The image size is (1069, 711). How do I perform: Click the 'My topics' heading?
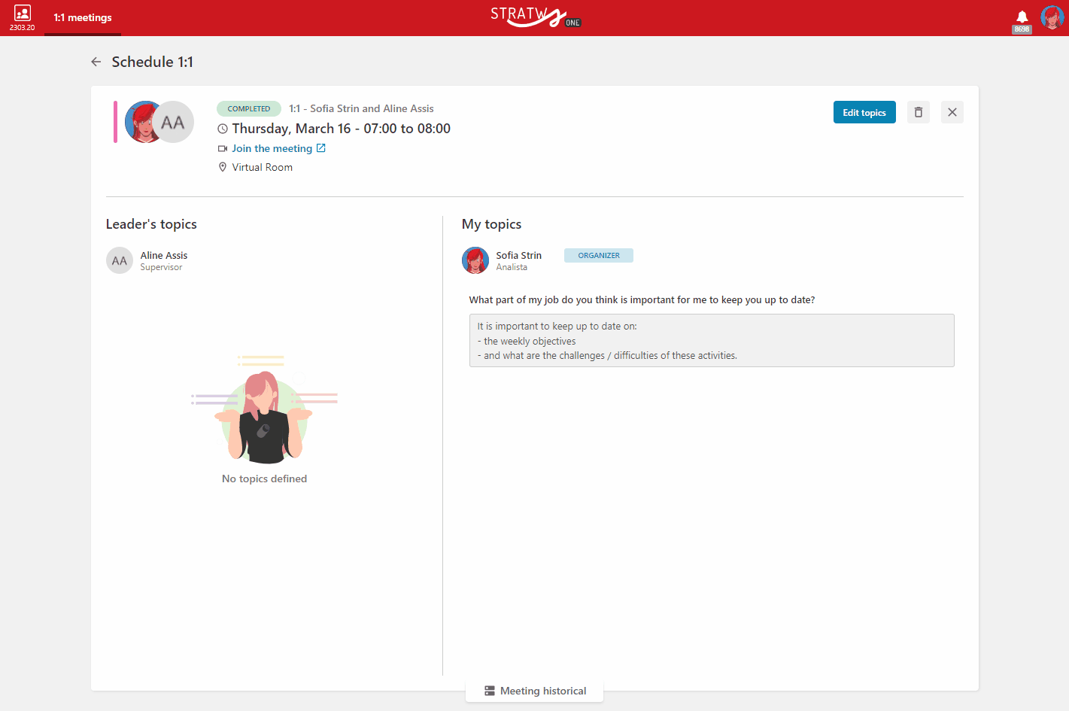(x=492, y=224)
